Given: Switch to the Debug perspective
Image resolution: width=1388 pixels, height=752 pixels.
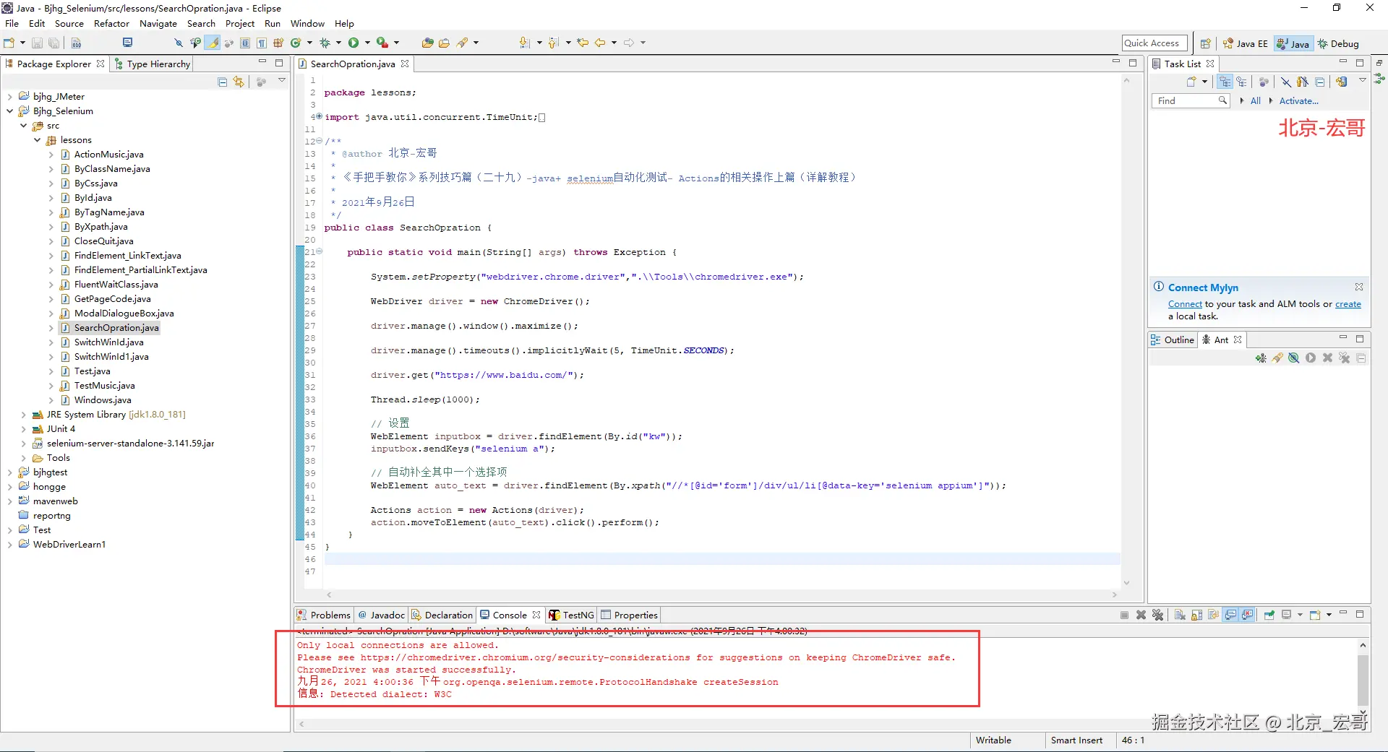Looking at the screenshot, I should click(x=1338, y=44).
